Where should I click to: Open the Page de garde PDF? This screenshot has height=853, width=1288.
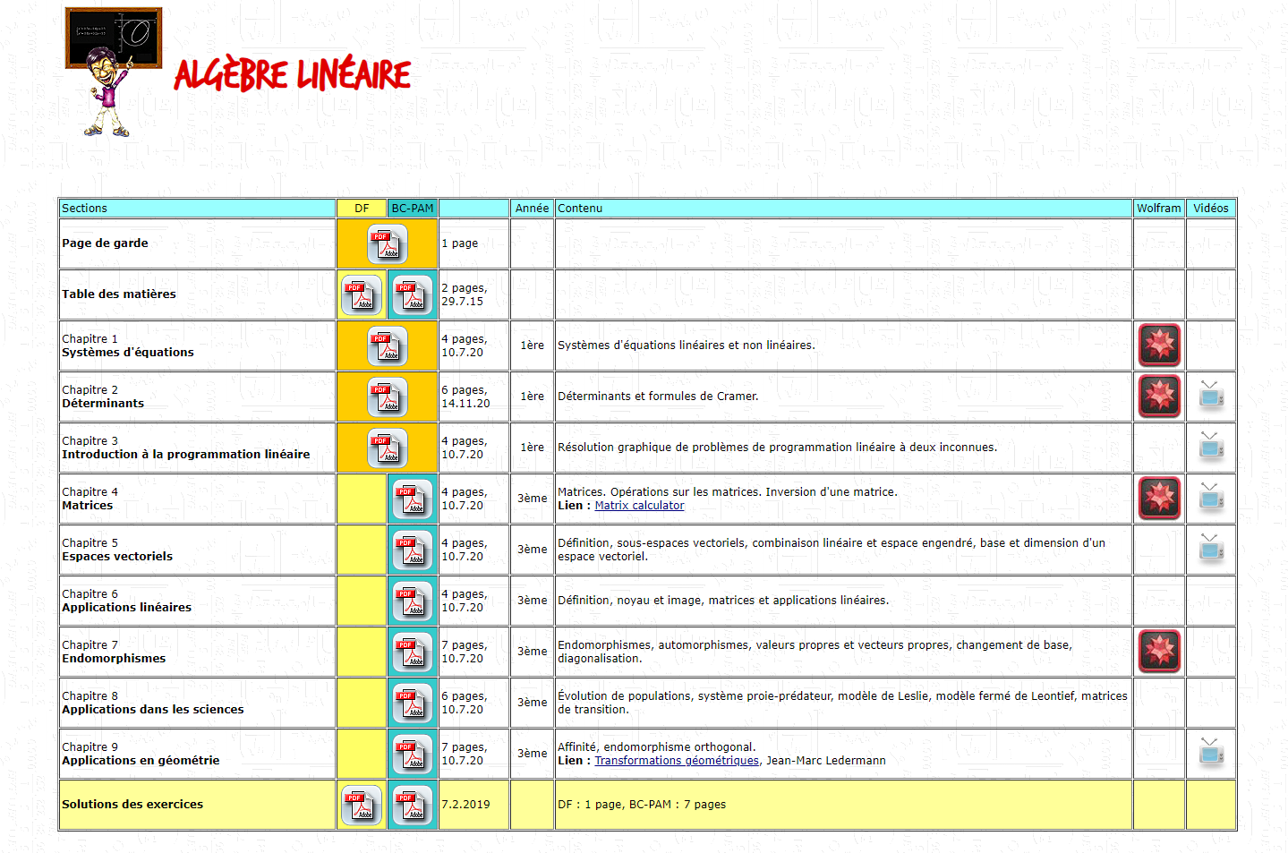point(388,243)
